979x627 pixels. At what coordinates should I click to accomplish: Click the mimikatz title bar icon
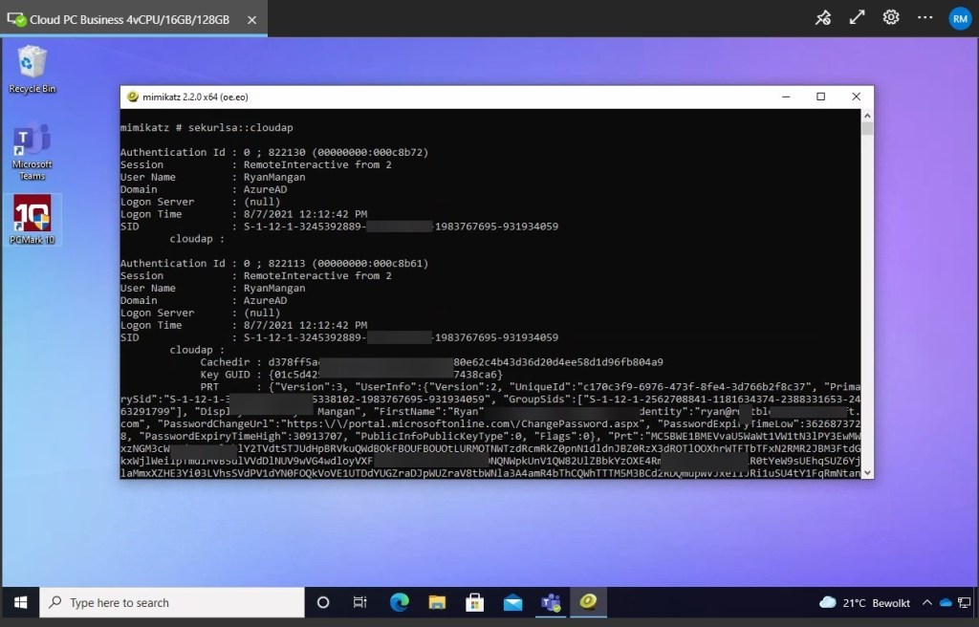132,97
